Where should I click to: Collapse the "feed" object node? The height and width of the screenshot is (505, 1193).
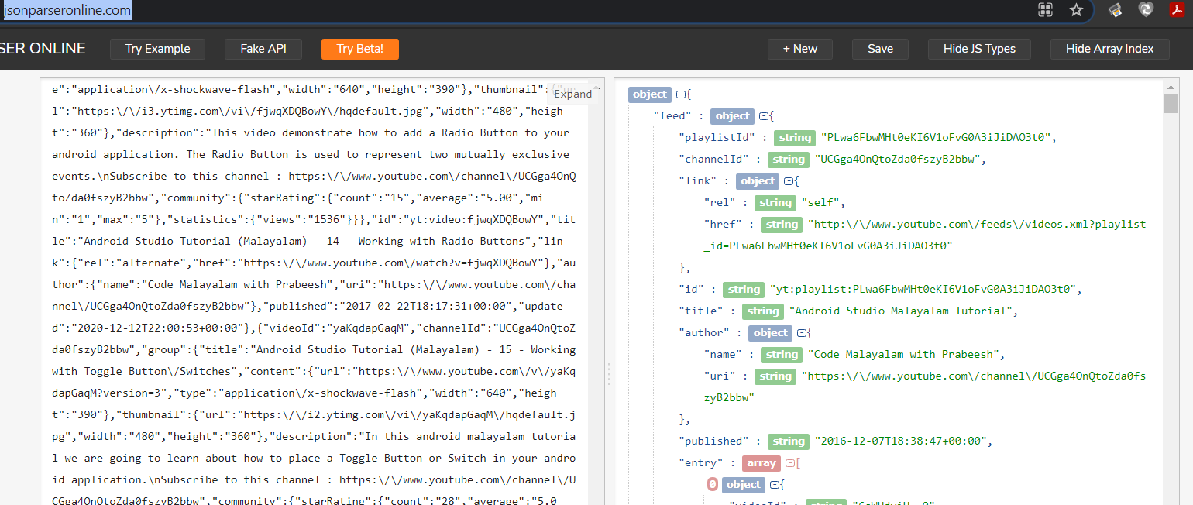coord(763,116)
